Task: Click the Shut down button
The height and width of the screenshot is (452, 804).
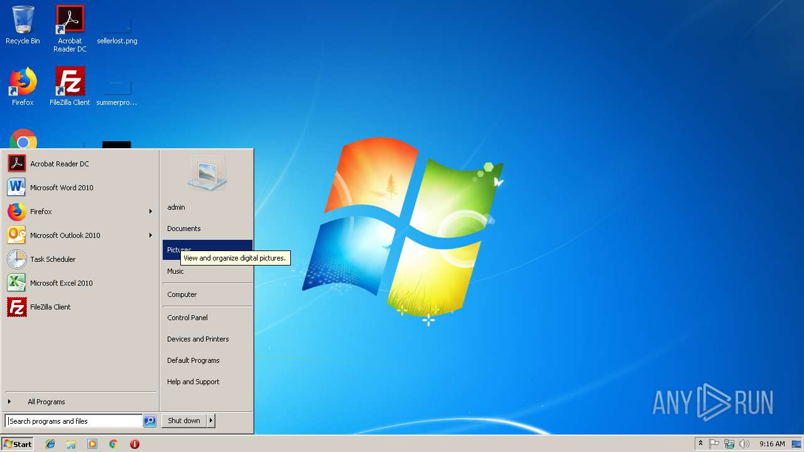Action: (184, 421)
